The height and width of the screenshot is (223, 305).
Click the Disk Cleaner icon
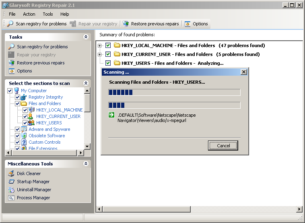[11, 173]
